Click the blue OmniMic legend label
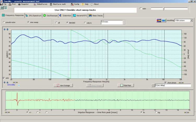Image resolution: width=196 pixels, height=122 pixels. (x=11, y=85)
